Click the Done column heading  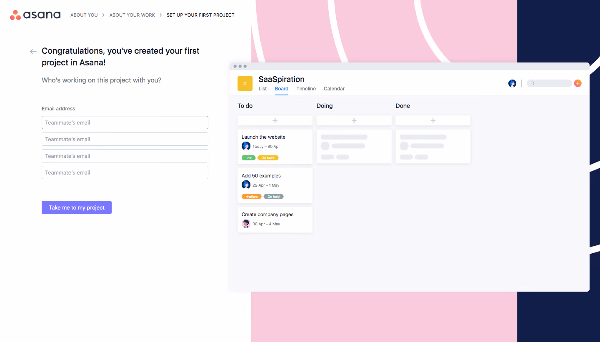pos(403,106)
